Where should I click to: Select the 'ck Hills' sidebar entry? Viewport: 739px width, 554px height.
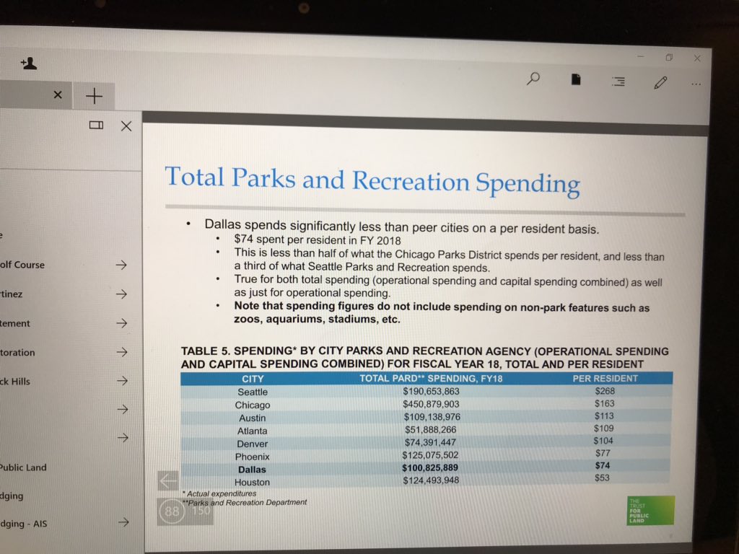point(15,381)
